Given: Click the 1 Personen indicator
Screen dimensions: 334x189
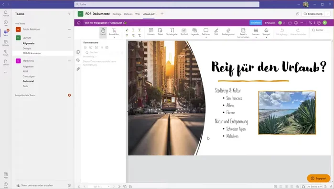Looking at the screenshot, I should pos(270,23).
